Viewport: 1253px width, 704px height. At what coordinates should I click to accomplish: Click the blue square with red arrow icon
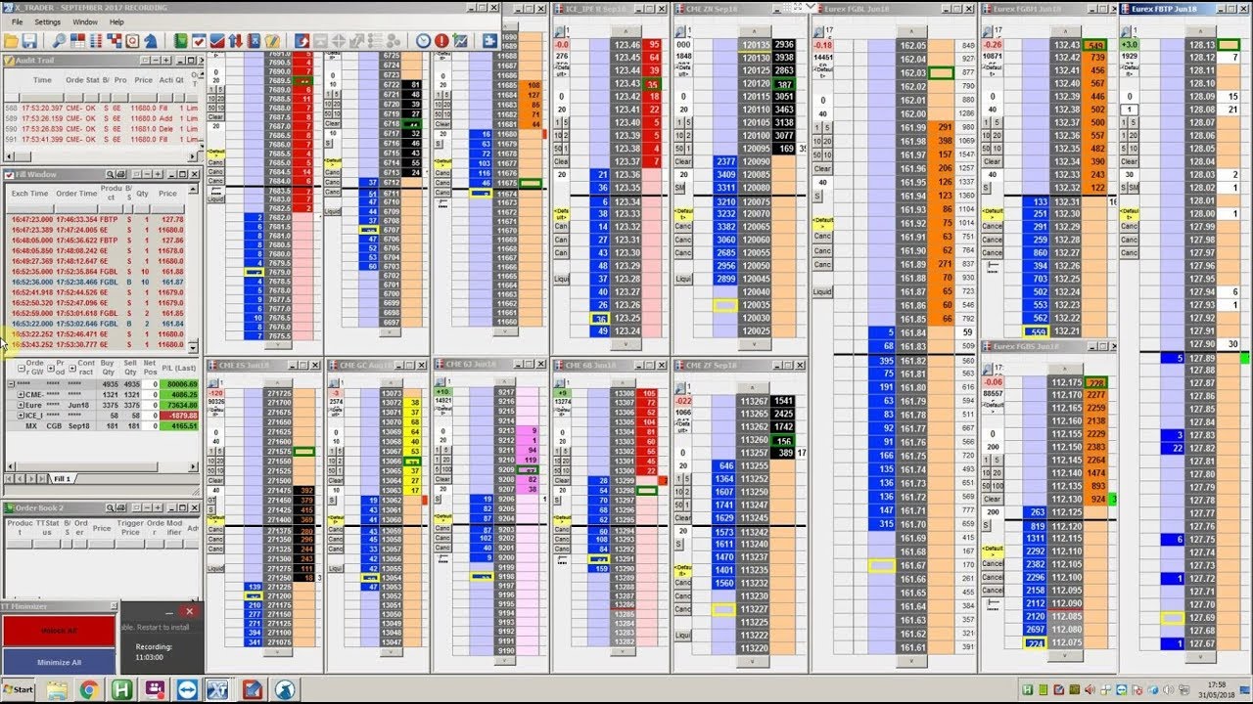tap(302, 41)
